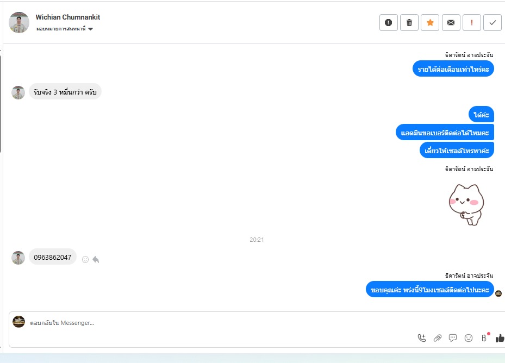Start a call with phone plus icon
Viewport: 505px width, 363px height.
point(422,338)
